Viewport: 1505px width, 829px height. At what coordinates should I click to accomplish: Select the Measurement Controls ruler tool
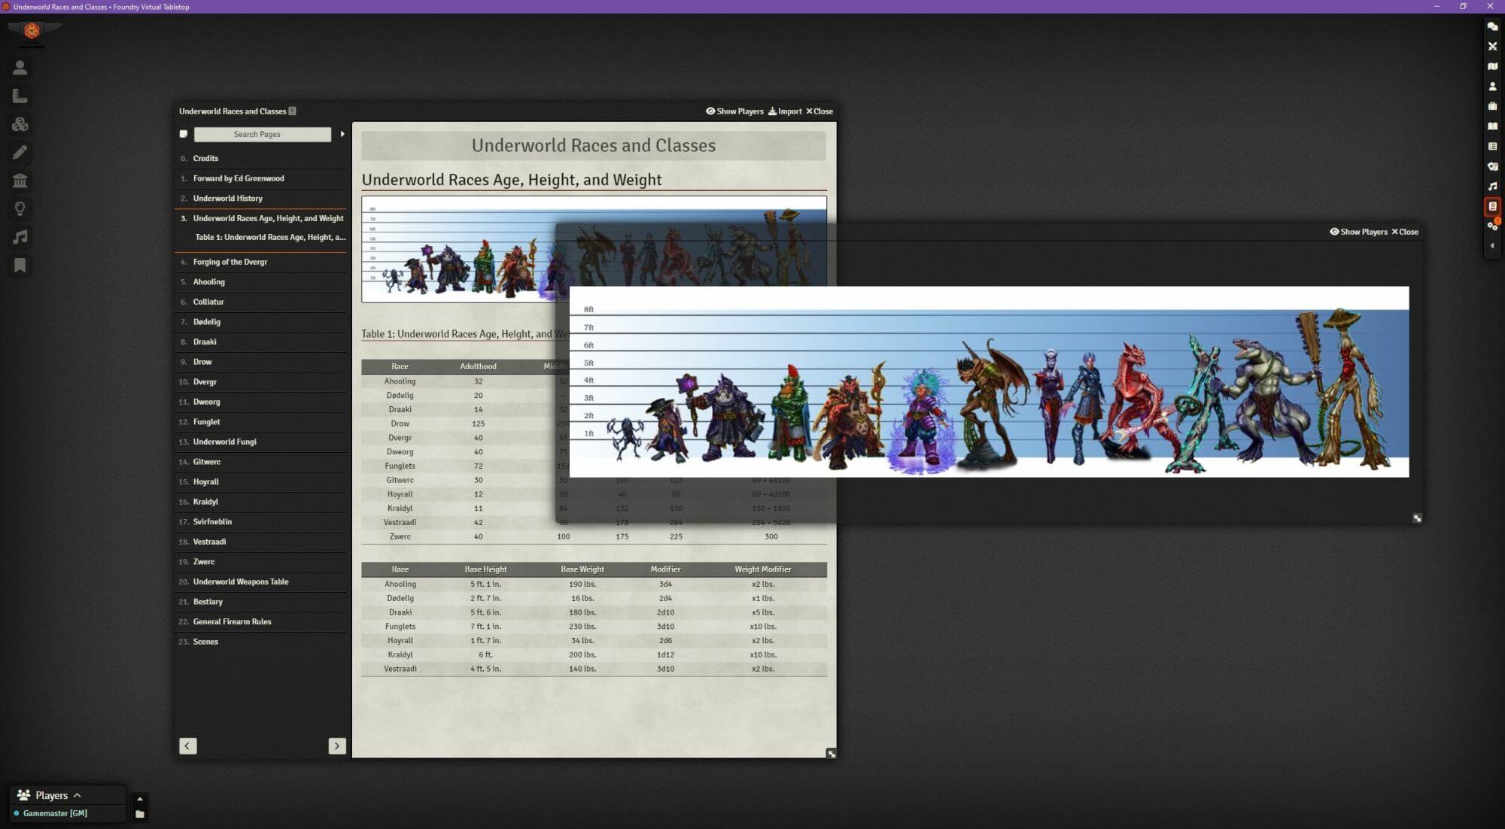[x=20, y=96]
